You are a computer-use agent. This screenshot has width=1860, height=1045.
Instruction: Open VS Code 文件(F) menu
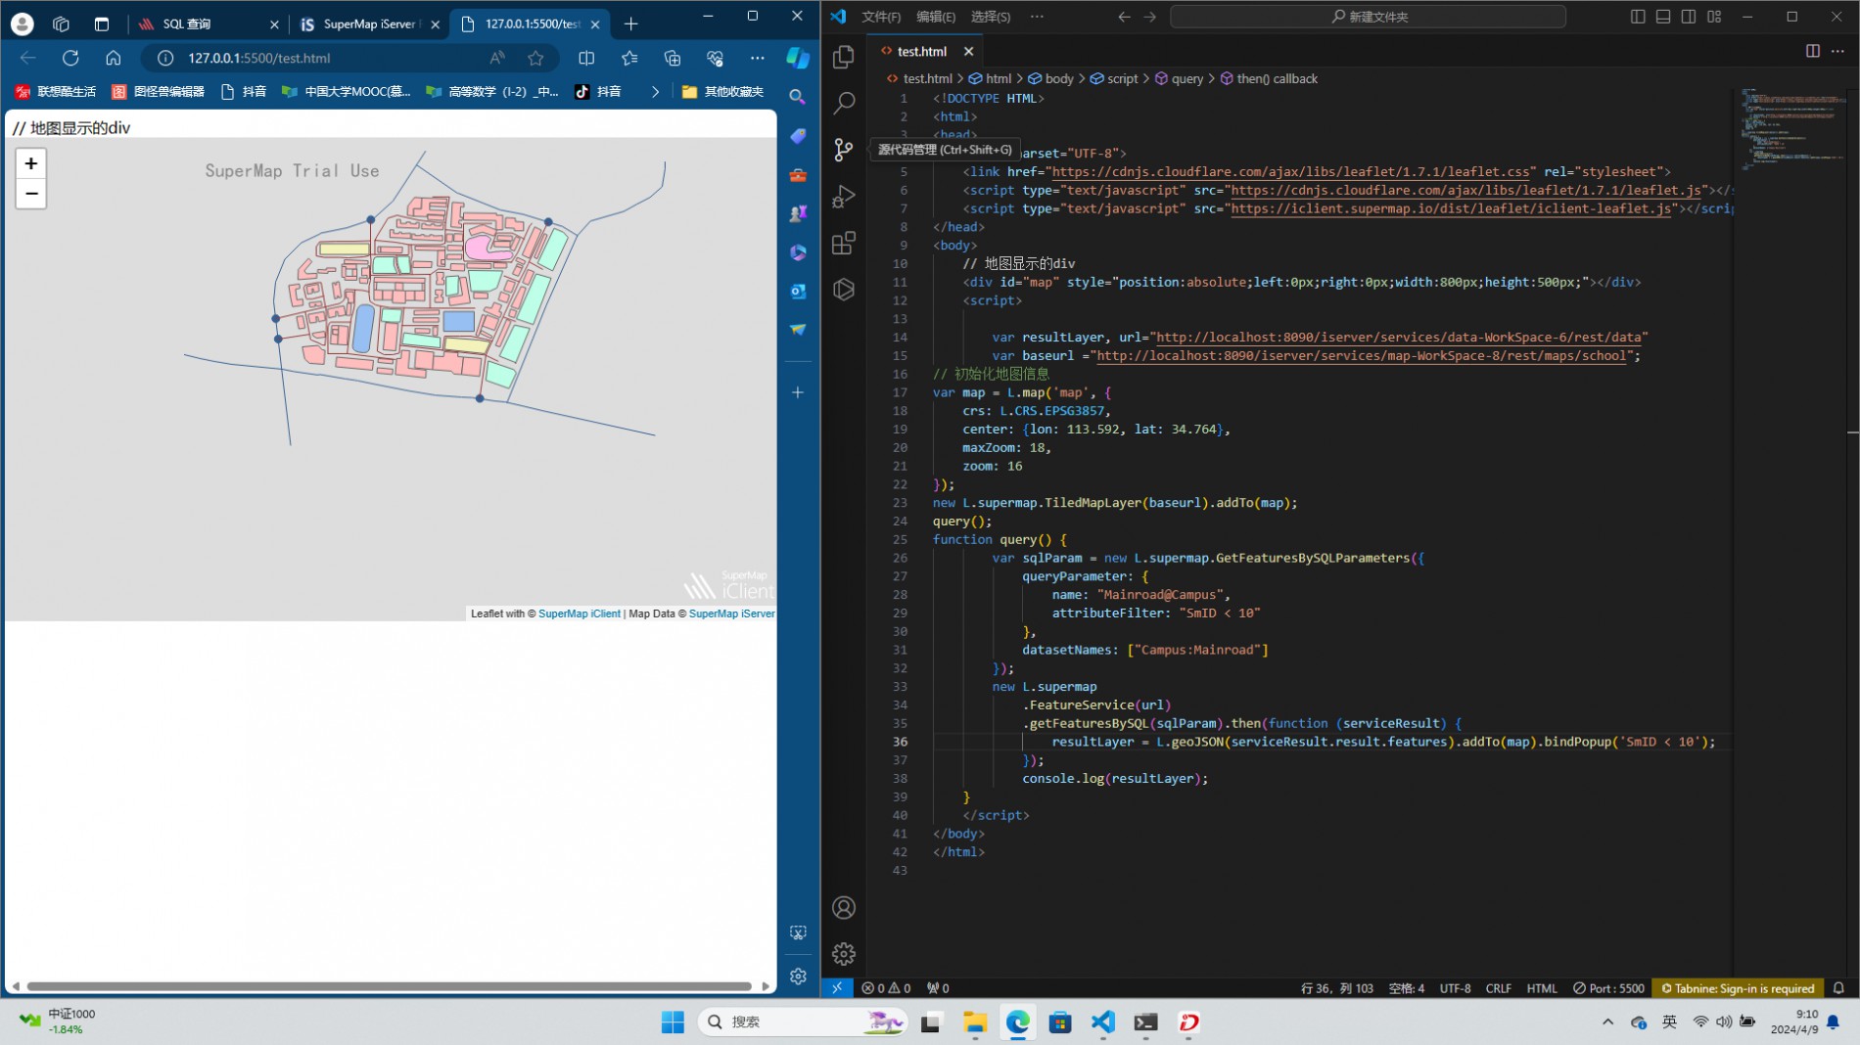(x=881, y=17)
